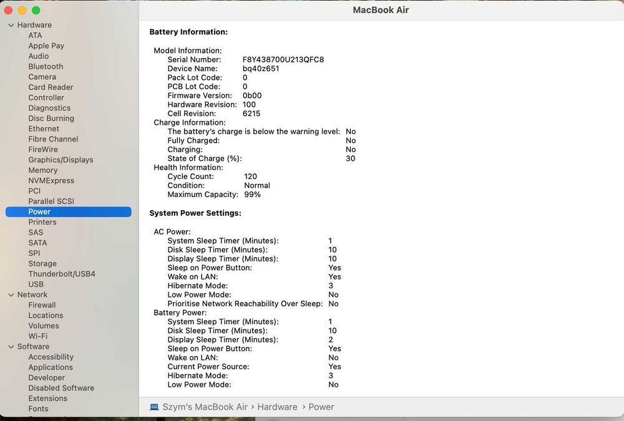The image size is (624, 421).
Task: Open Disabled Software entry
Action: [61, 388]
